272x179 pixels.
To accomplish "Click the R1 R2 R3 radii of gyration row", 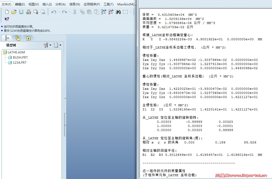I will click(x=202, y=155).
